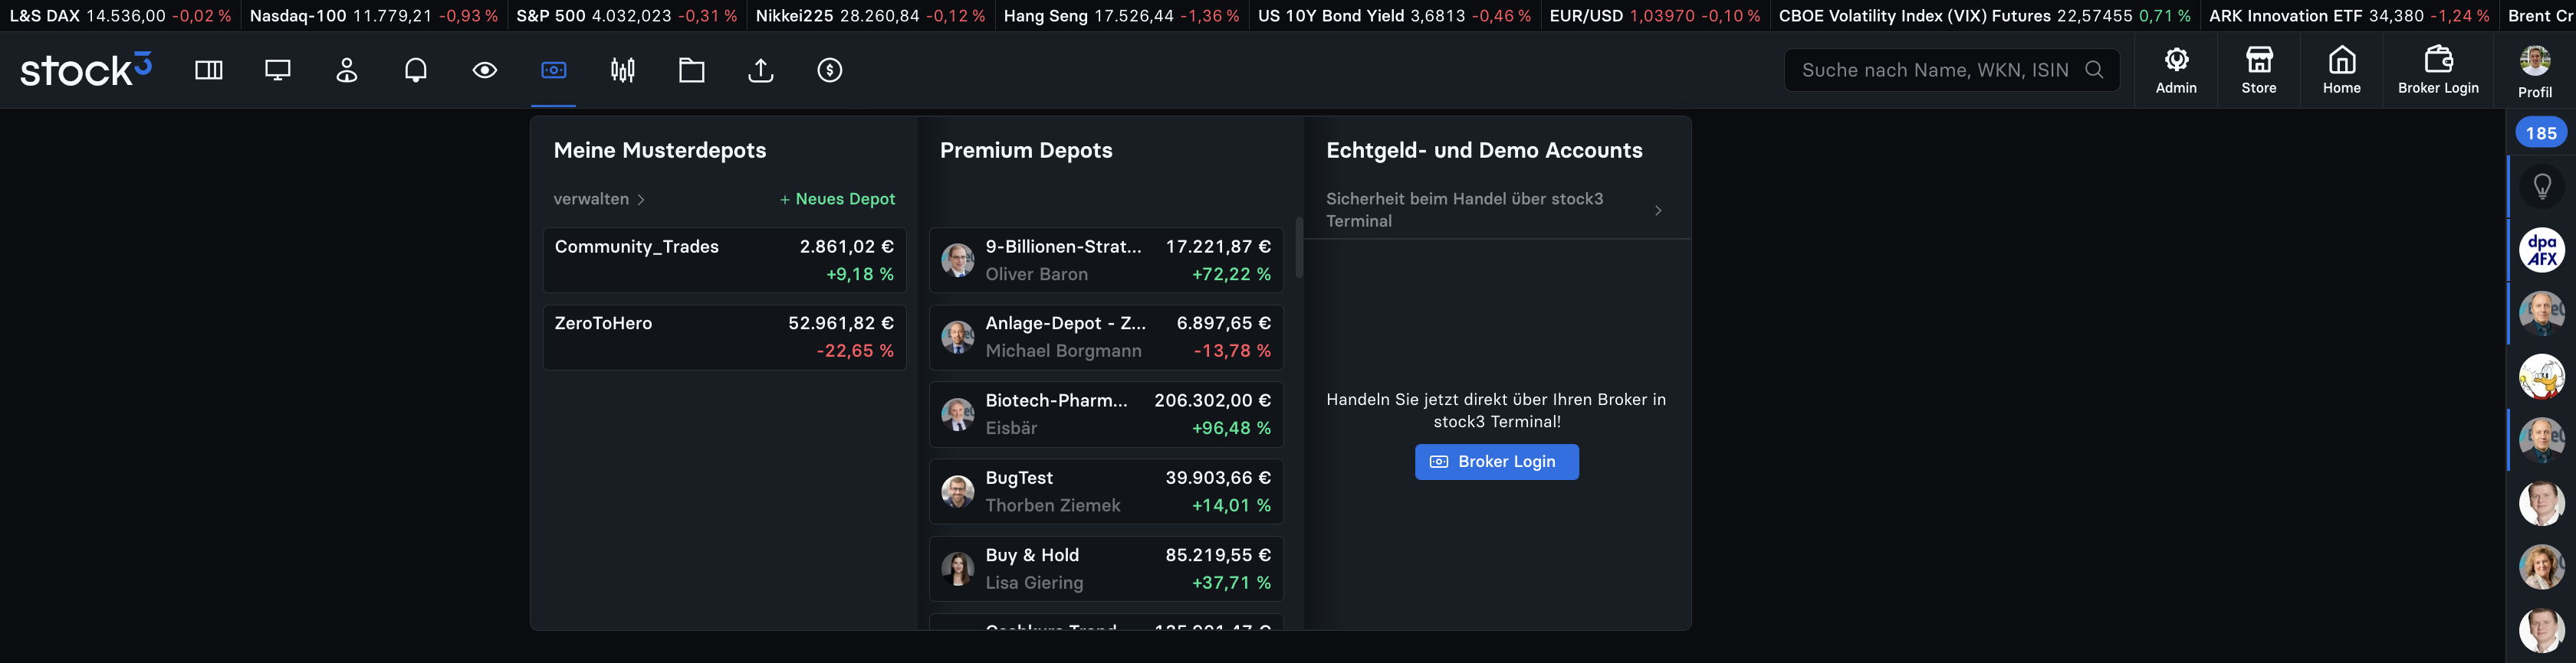Click Echtgeld- und Demo Accounts heading
The height and width of the screenshot is (663, 2576).
[1484, 150]
